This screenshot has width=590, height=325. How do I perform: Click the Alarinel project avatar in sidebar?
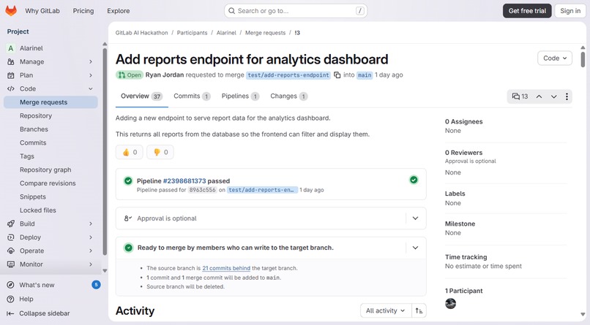pyautogui.click(x=10, y=48)
